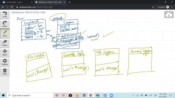The image size is (175, 98).
Task: Select the Draw pencil tool
Action: [x=5, y=33]
